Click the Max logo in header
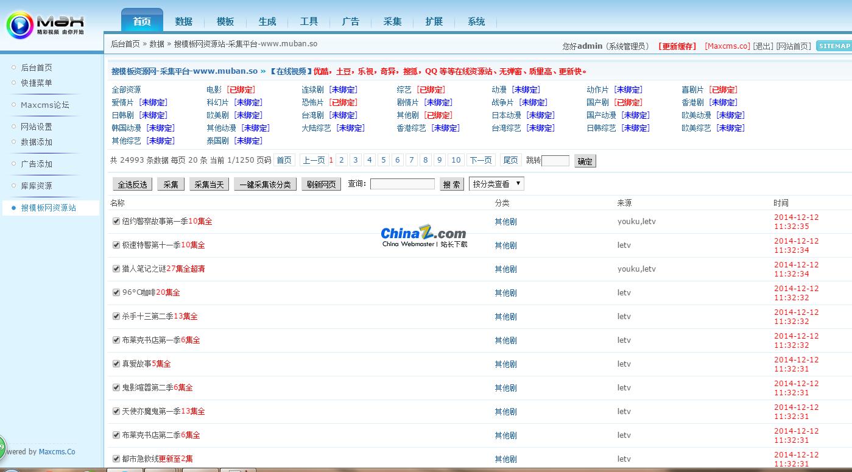 [x=46, y=24]
